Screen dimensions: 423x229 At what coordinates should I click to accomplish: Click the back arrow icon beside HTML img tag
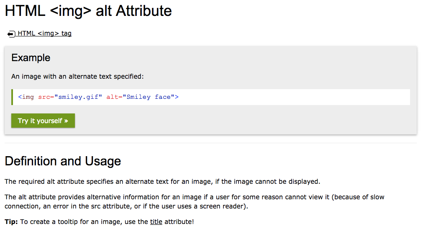point(11,34)
